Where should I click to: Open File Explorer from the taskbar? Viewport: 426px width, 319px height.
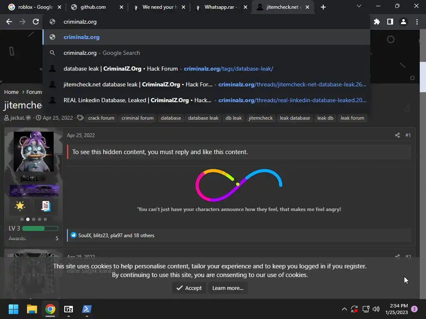click(32, 309)
